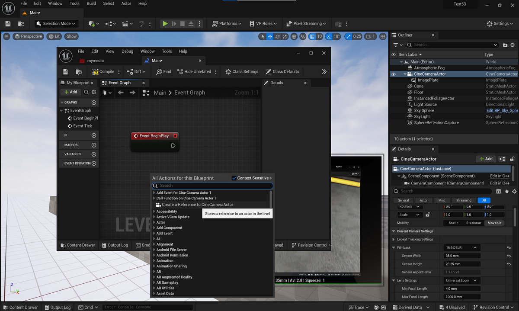Select Create a Reference to CineCameraActor

tap(197, 205)
